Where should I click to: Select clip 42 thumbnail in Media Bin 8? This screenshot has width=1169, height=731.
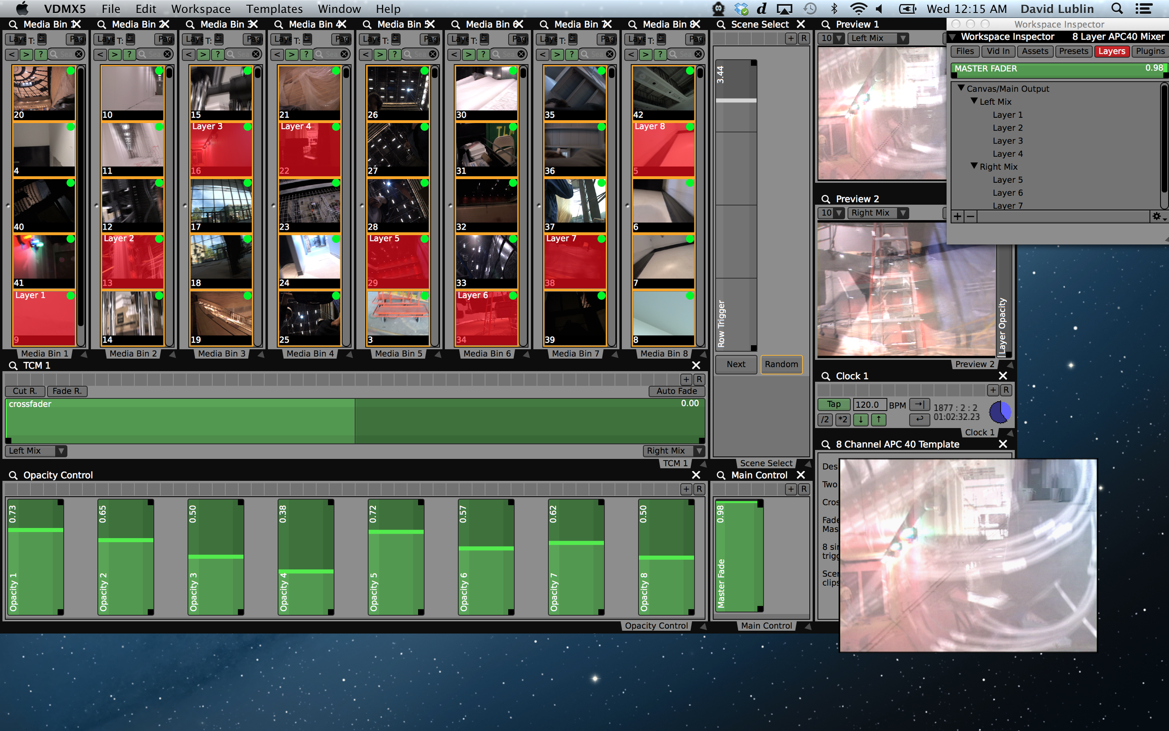click(663, 92)
